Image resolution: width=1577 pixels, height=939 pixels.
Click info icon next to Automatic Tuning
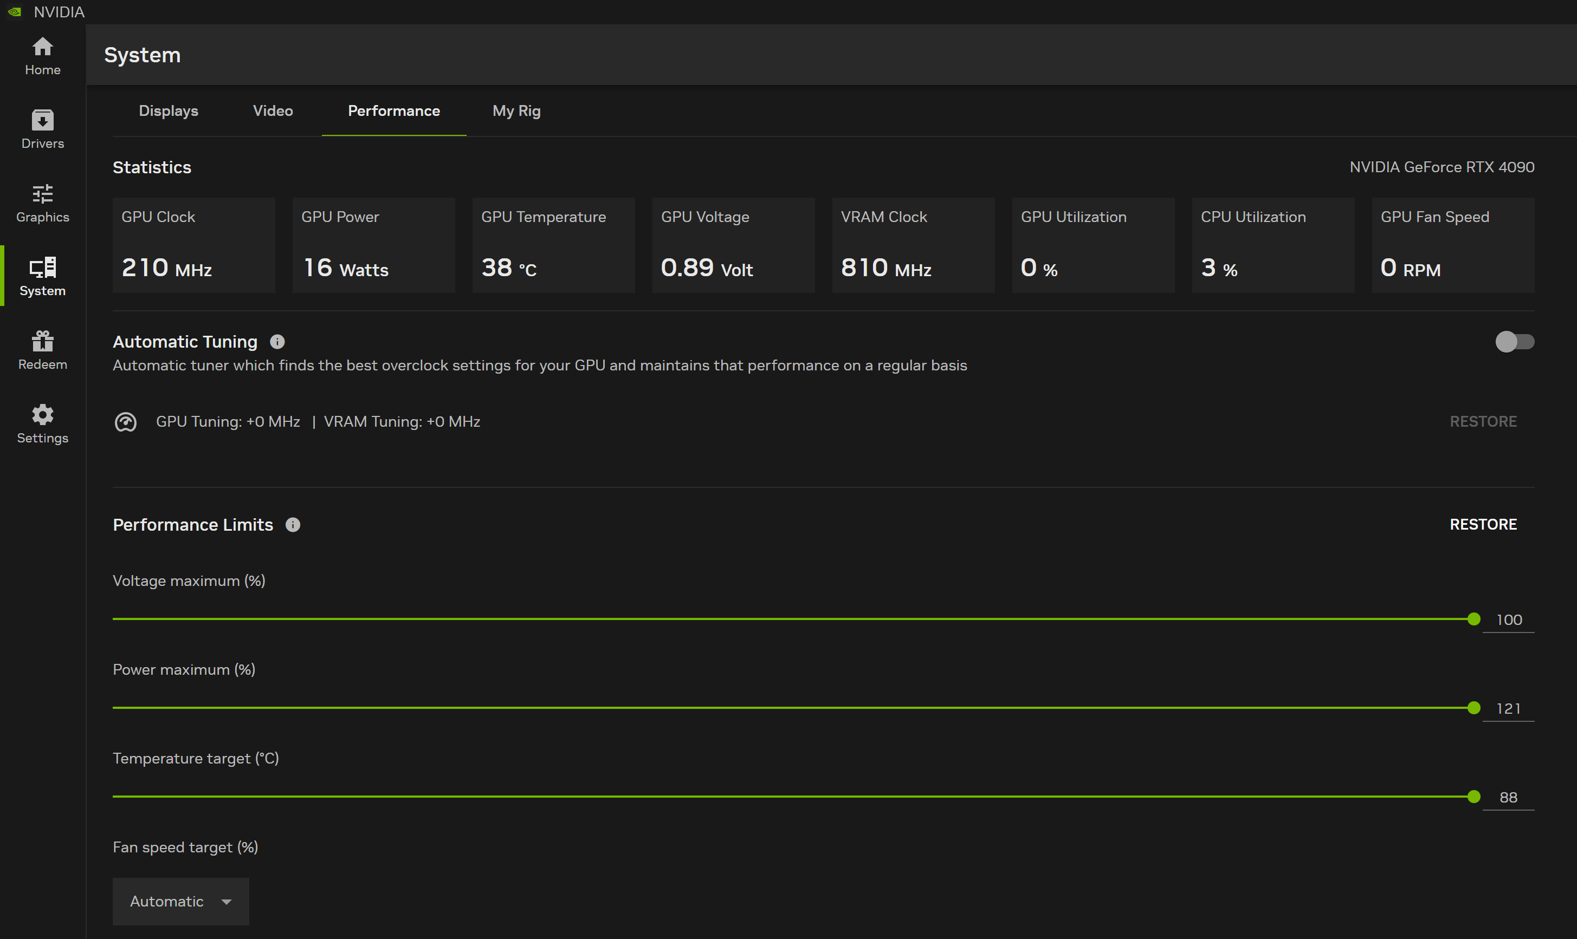277,342
